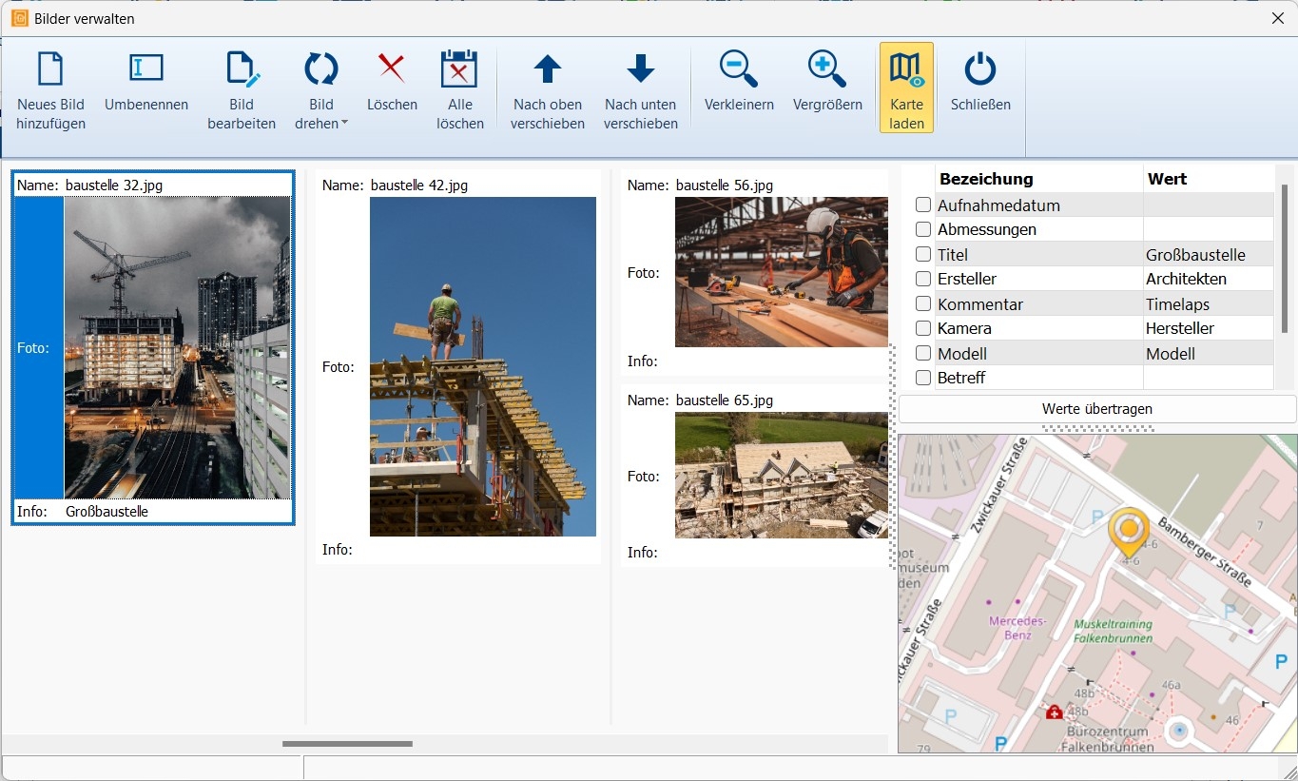
Task: Toggle the Karte laden map button
Action: pyautogui.click(x=906, y=87)
